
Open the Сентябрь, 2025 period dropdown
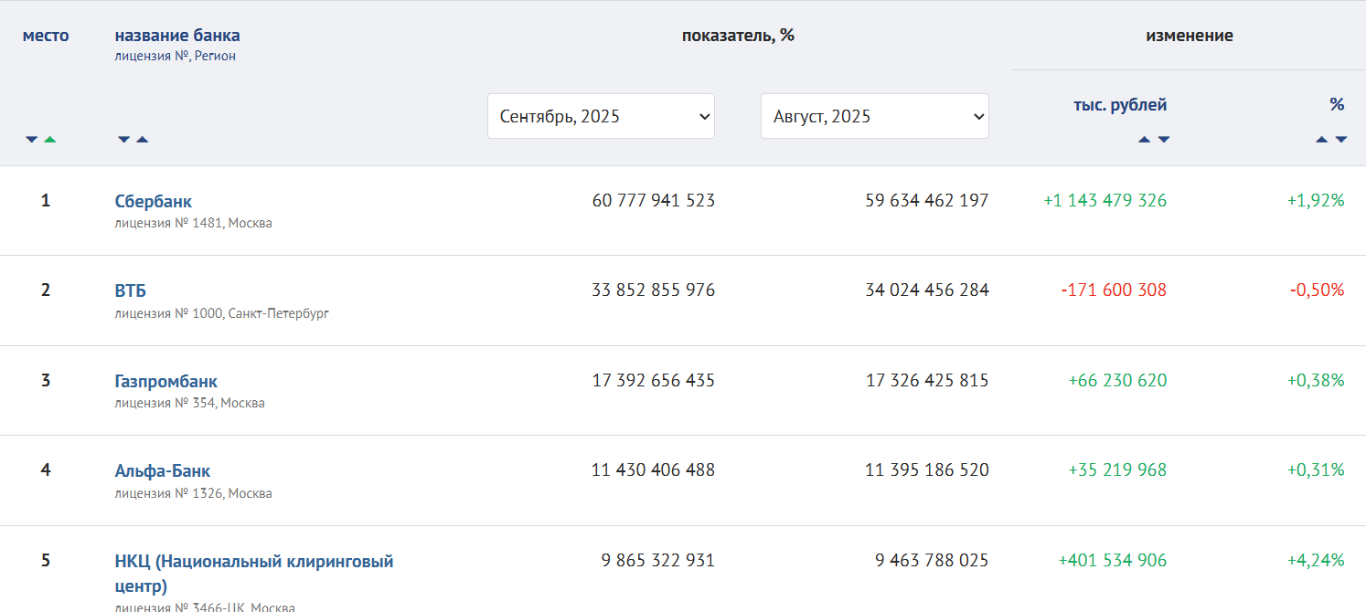(601, 116)
